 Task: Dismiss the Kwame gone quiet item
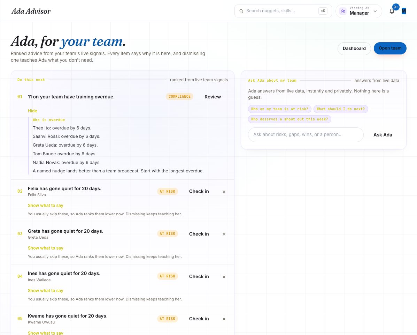tap(224, 319)
